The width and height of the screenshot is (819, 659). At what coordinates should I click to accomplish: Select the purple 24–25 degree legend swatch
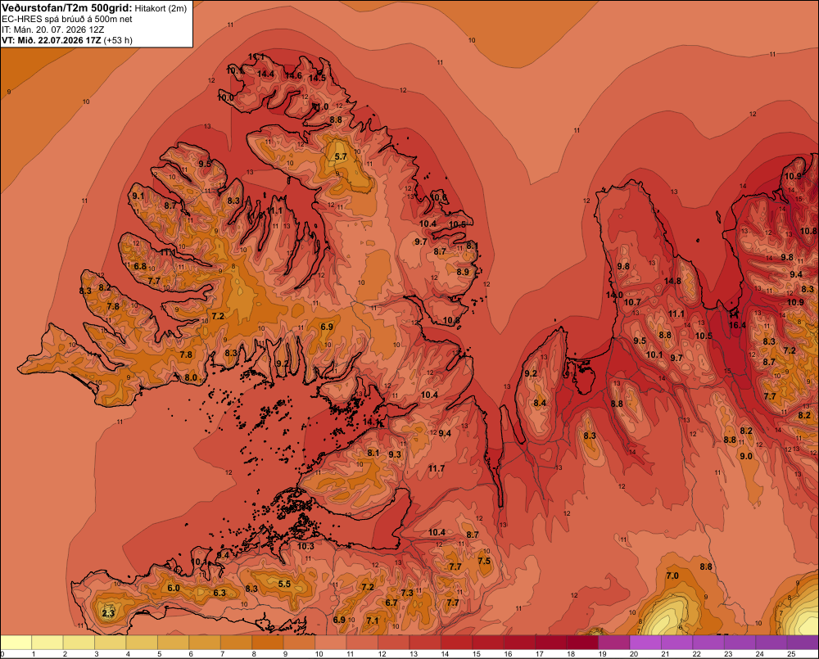(x=771, y=643)
